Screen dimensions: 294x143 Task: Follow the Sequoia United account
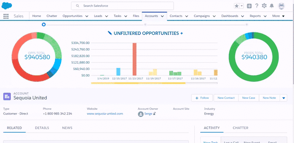(x=202, y=98)
